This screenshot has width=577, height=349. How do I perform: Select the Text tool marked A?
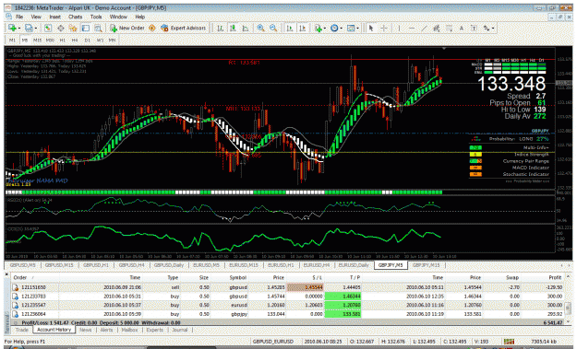[x=461, y=28]
